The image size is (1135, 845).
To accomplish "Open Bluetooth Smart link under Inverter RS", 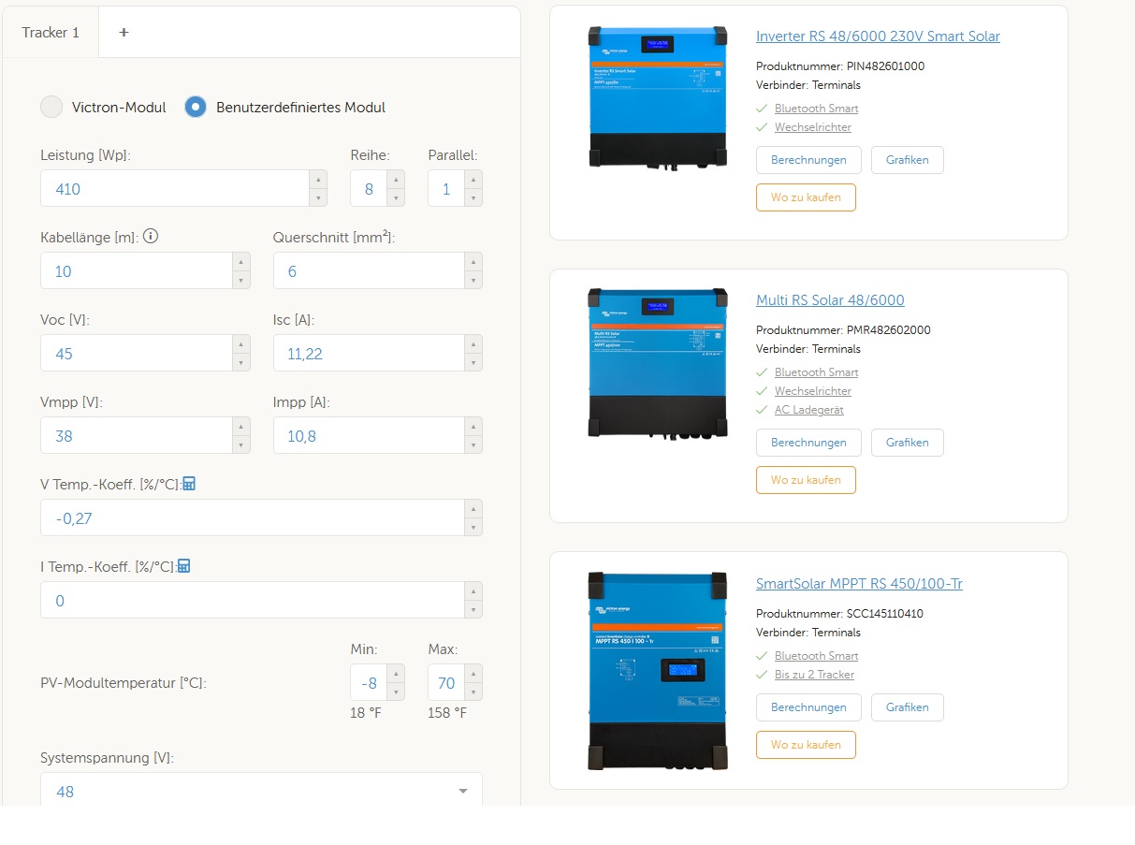I will click(816, 109).
